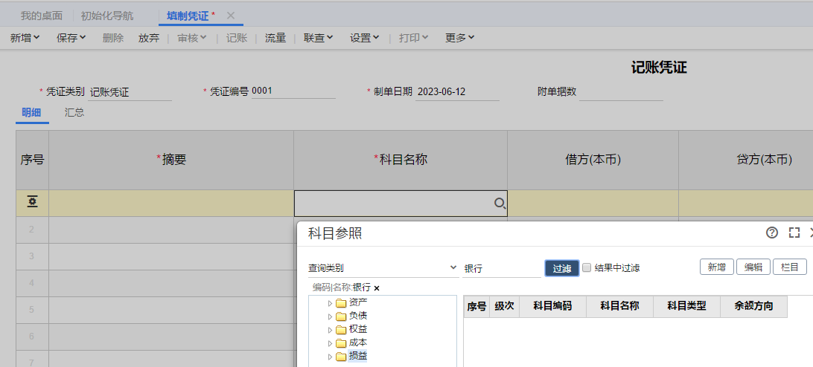Expand the 成本 tree node arrow

point(331,343)
